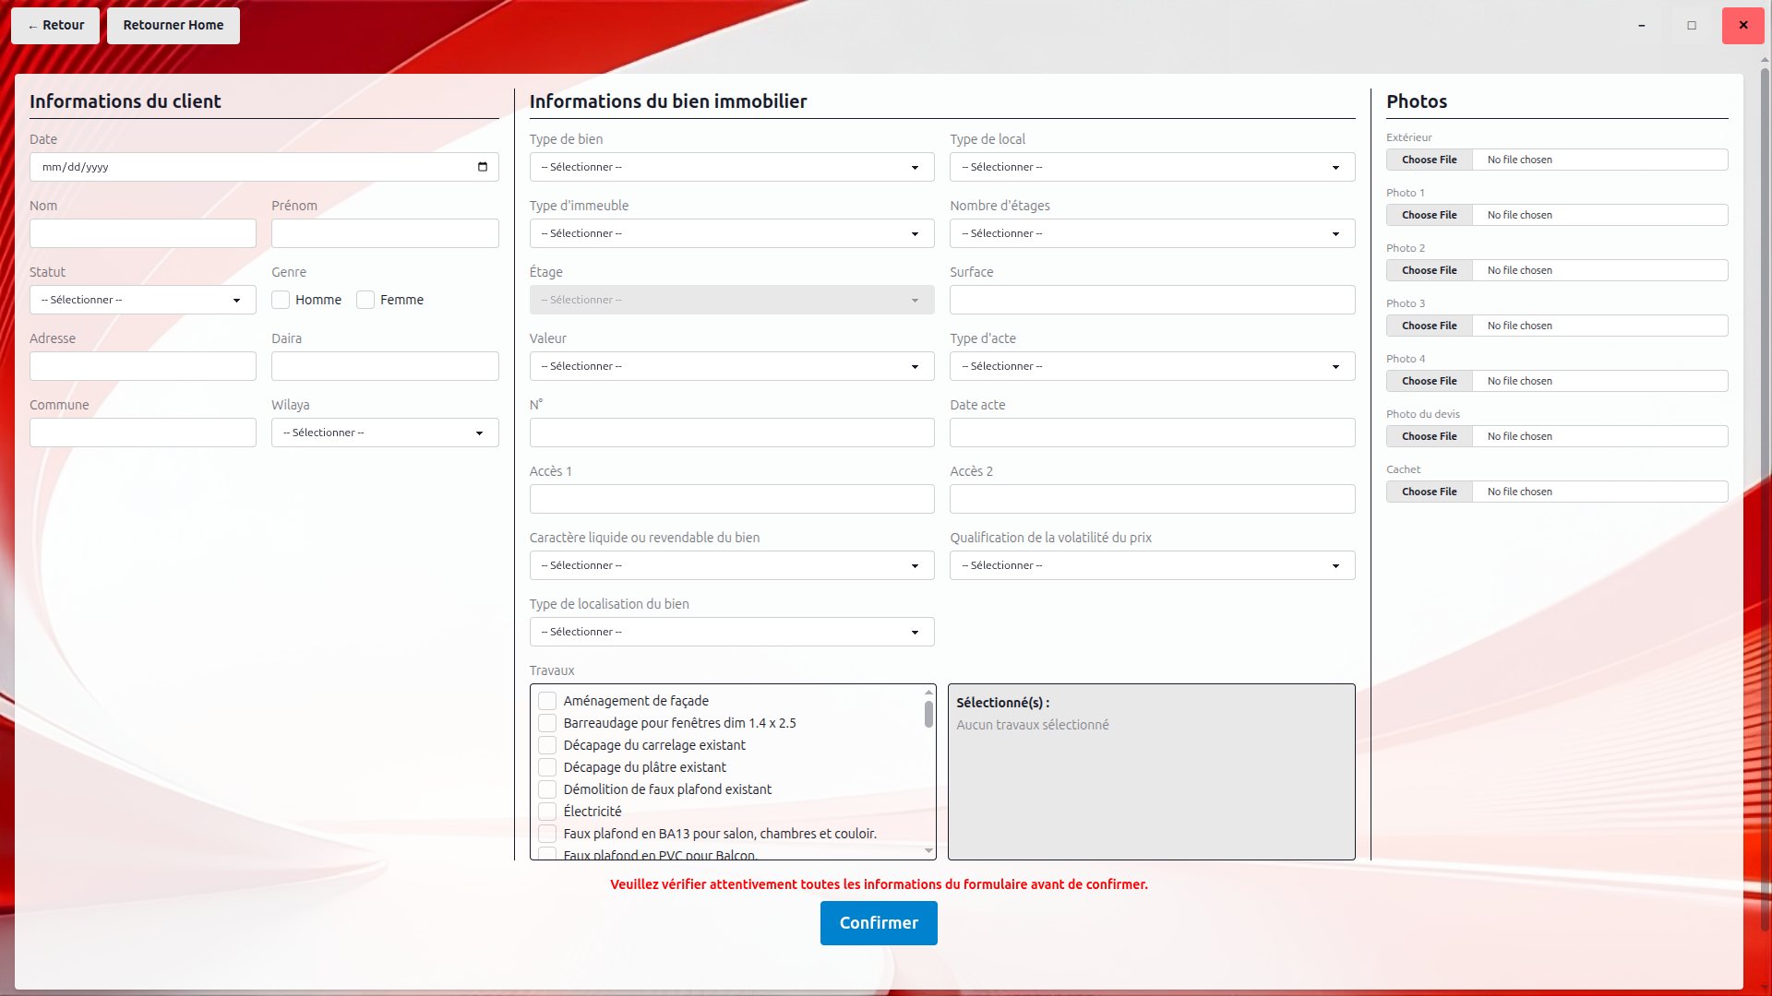
Task: Click the N° input field
Action: (x=732, y=433)
